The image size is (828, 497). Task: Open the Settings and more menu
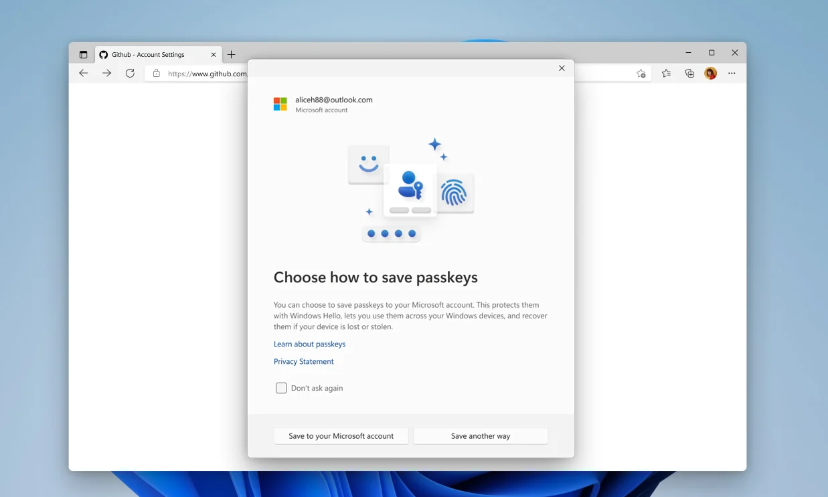point(732,73)
